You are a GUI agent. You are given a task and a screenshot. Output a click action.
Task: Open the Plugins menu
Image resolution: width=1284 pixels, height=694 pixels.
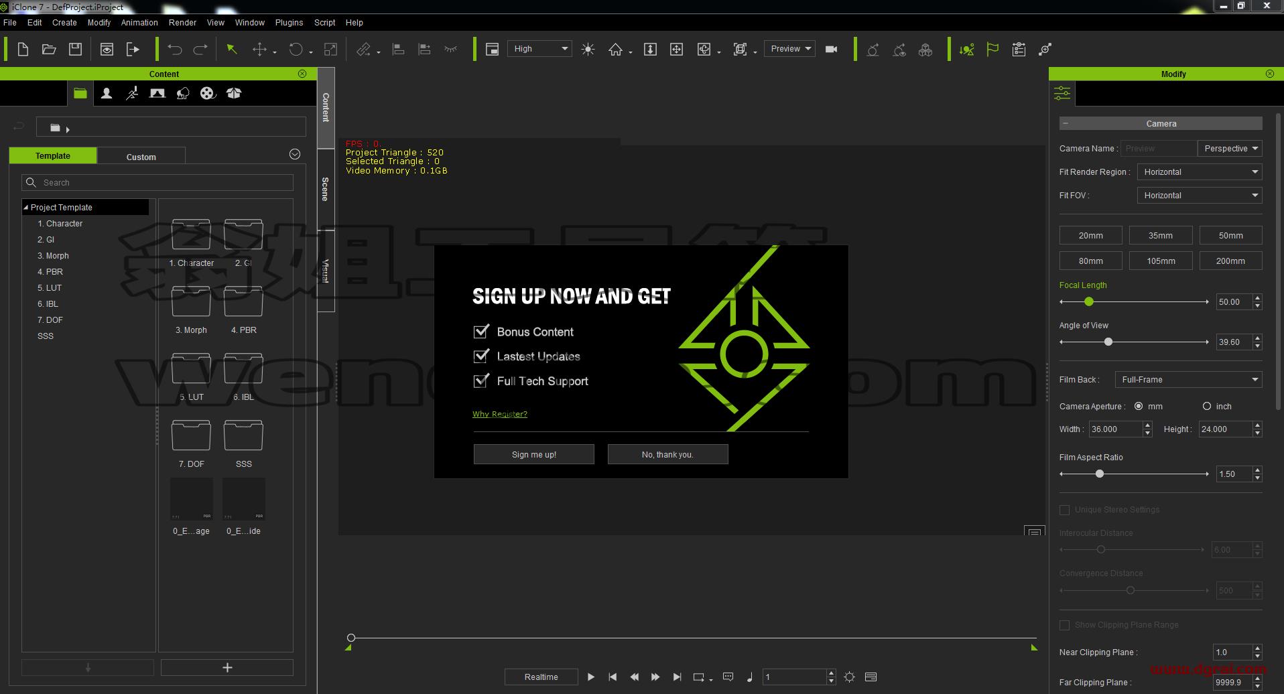(x=289, y=22)
